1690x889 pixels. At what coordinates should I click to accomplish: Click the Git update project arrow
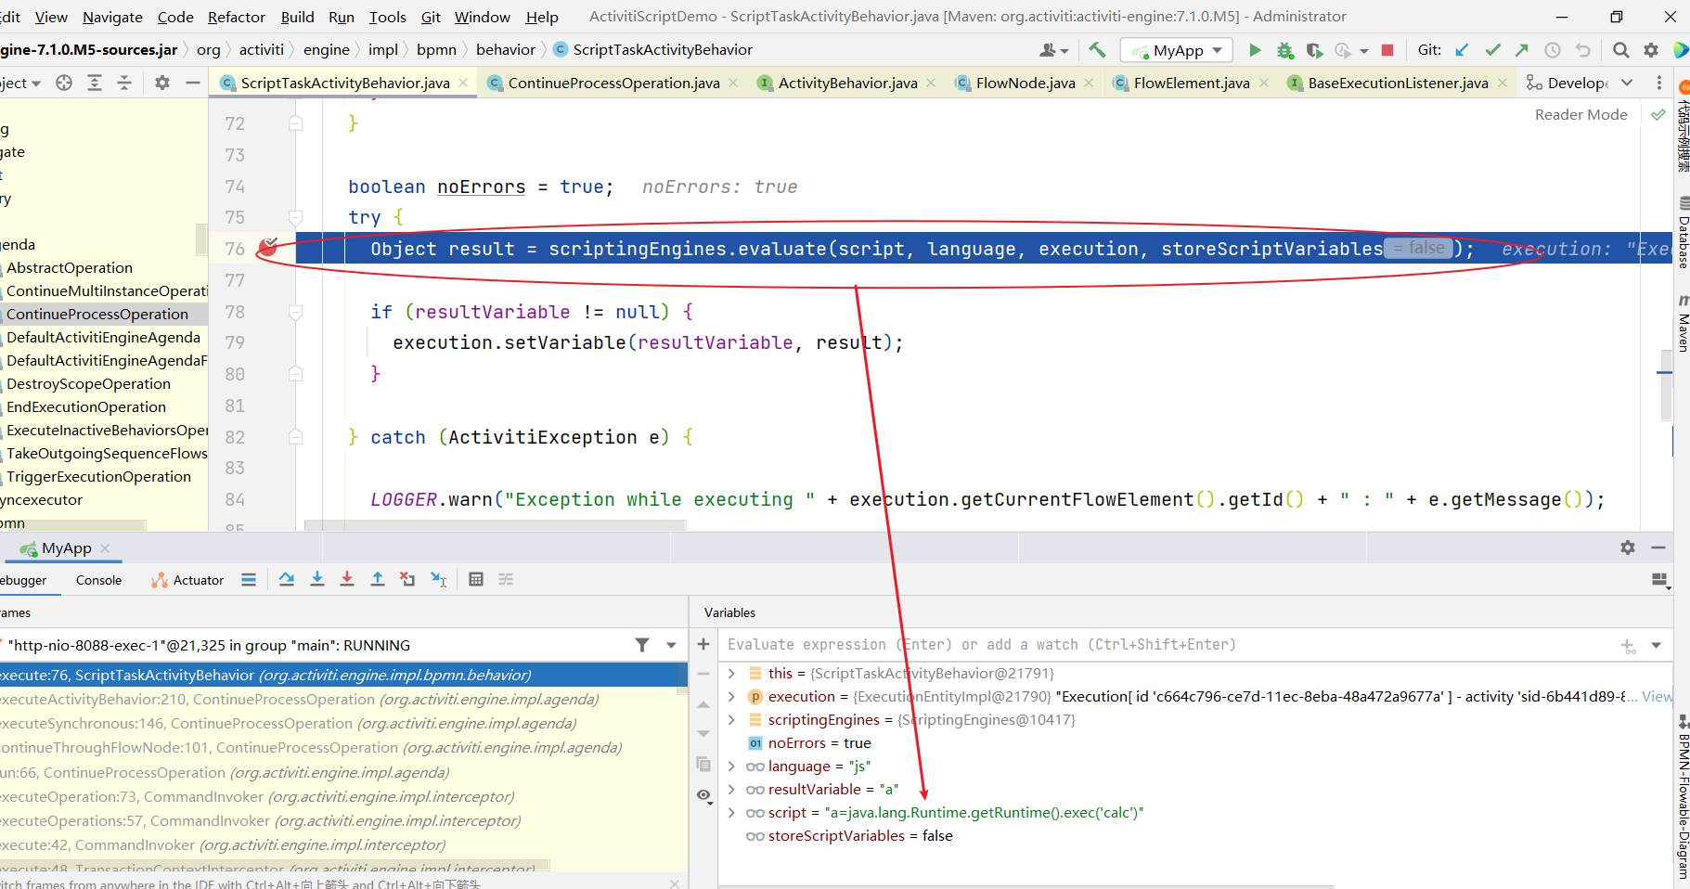click(1462, 50)
